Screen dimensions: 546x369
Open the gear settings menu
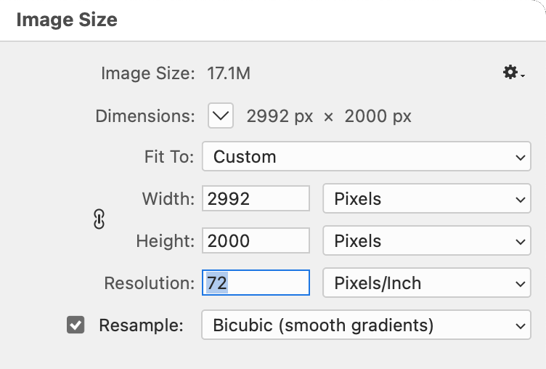pyautogui.click(x=513, y=73)
